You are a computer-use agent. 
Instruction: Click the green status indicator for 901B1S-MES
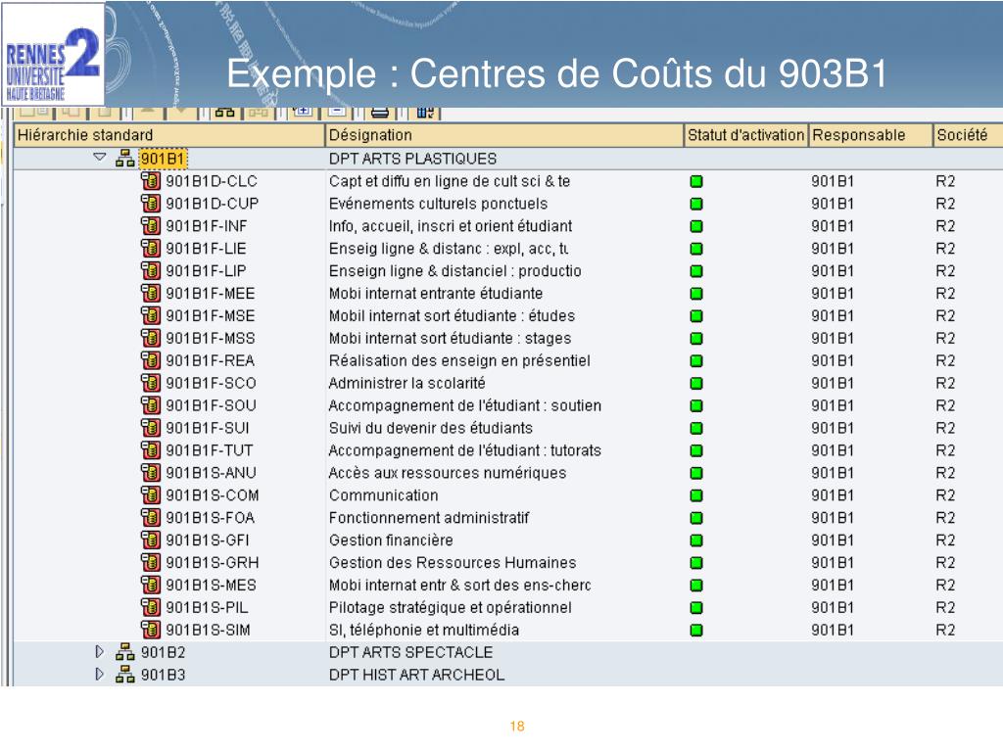pos(696,586)
